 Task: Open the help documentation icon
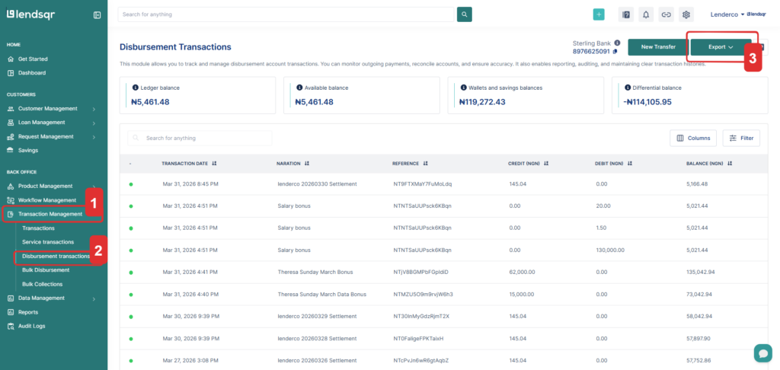click(x=625, y=14)
